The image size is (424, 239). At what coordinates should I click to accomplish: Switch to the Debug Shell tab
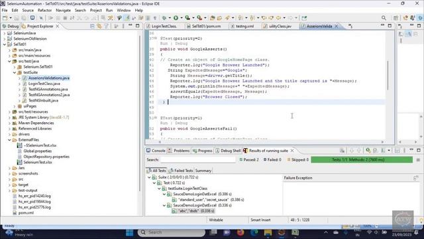[228, 151]
